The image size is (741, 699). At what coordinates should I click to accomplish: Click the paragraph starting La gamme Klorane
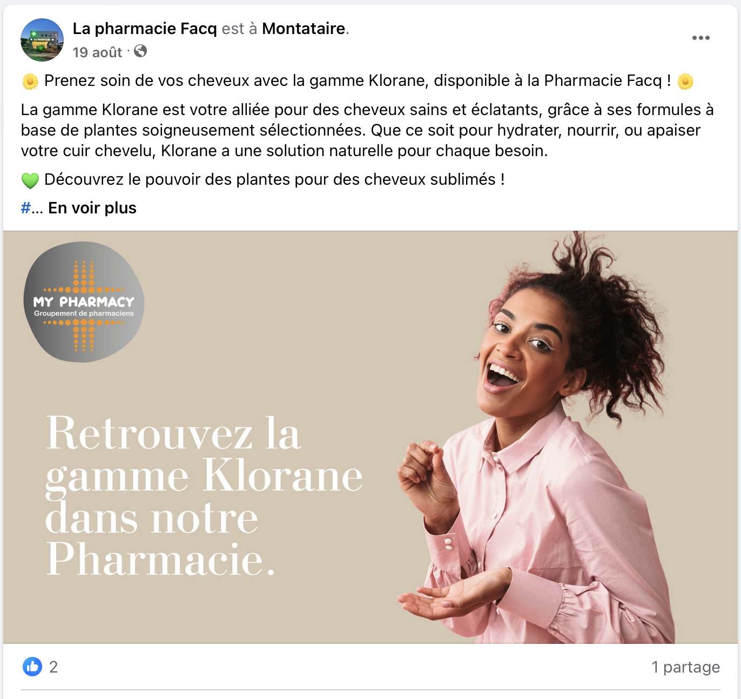coord(367,130)
